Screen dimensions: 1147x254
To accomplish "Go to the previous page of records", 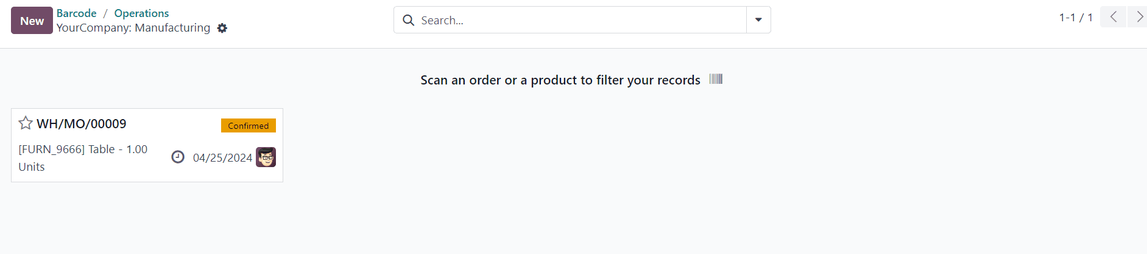I will coord(1113,17).
